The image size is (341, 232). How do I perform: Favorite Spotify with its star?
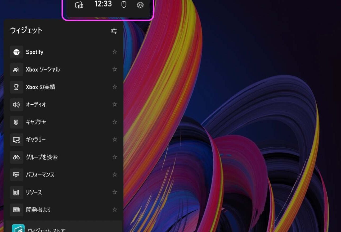point(115,52)
